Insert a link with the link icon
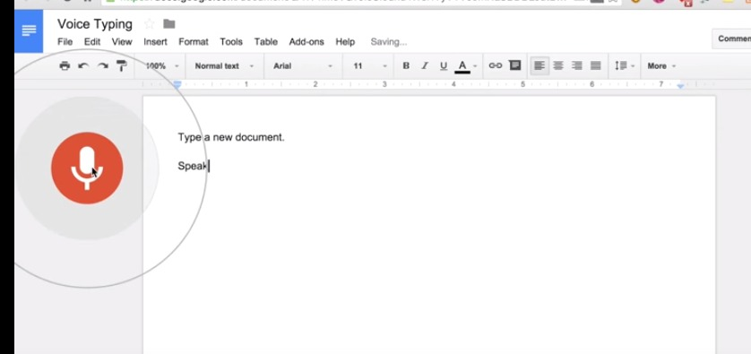Viewport: 751px width, 354px height. [x=496, y=65]
